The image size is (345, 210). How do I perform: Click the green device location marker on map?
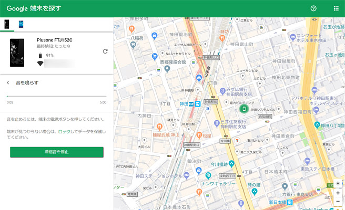244,109
